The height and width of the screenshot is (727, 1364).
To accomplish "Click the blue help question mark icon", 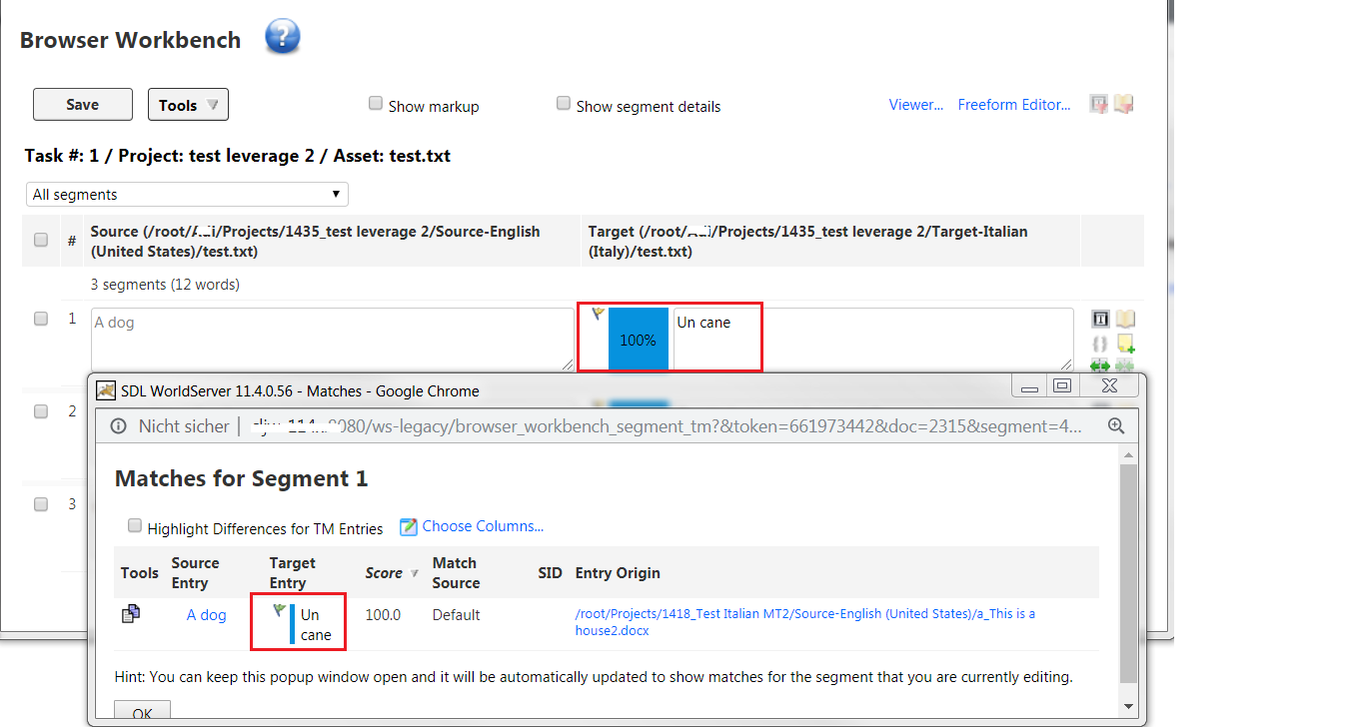I will (283, 38).
